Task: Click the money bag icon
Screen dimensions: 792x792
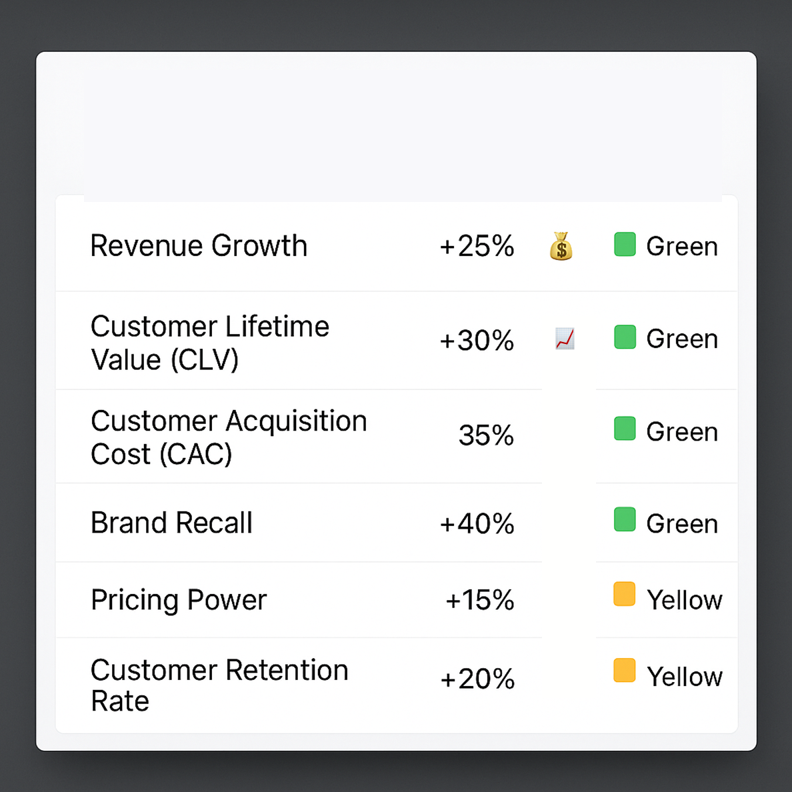Action: tap(561, 246)
